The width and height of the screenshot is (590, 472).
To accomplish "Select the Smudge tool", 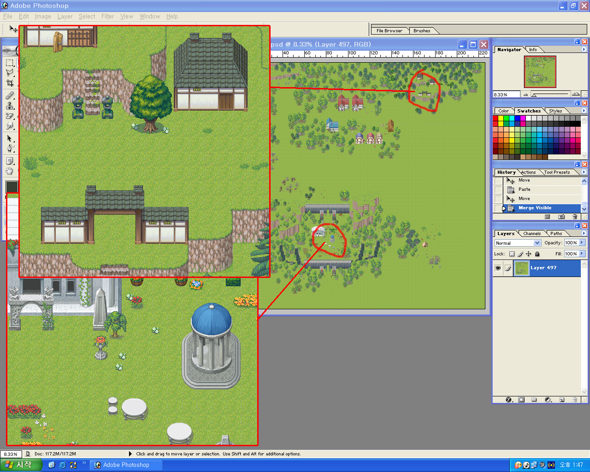I will click(x=10, y=126).
